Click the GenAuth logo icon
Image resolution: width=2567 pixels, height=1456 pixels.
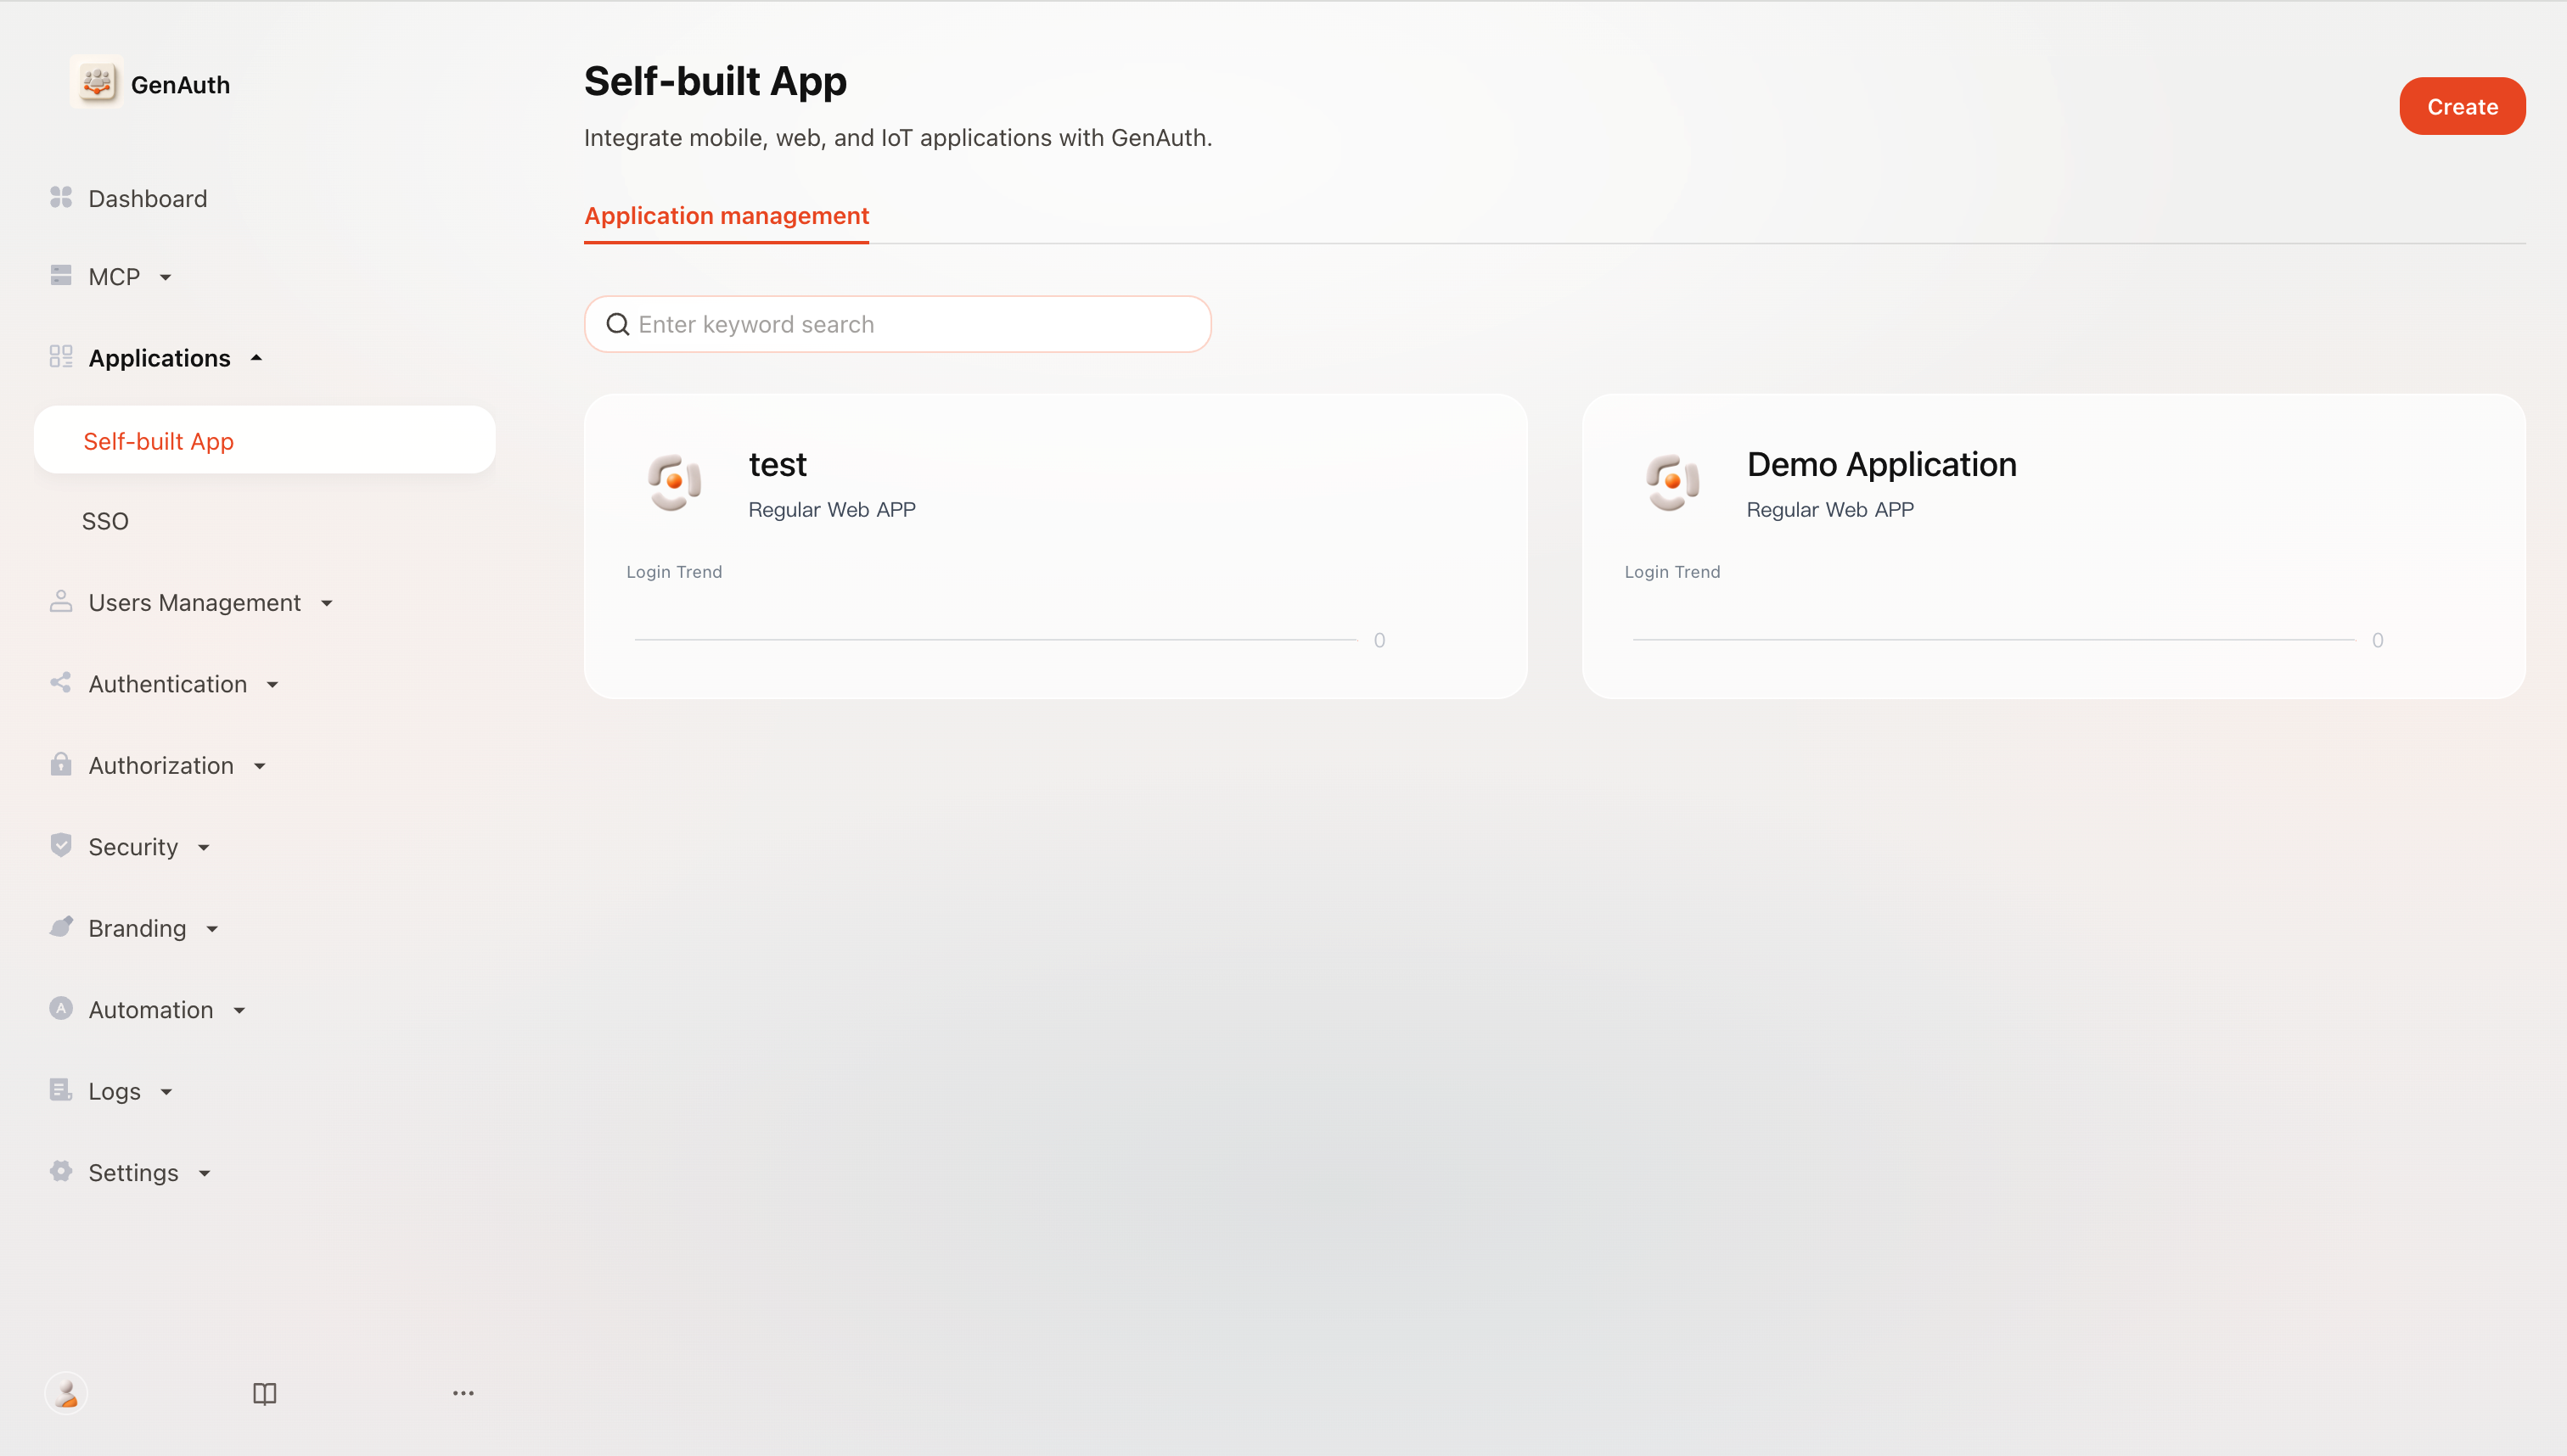pos(96,83)
